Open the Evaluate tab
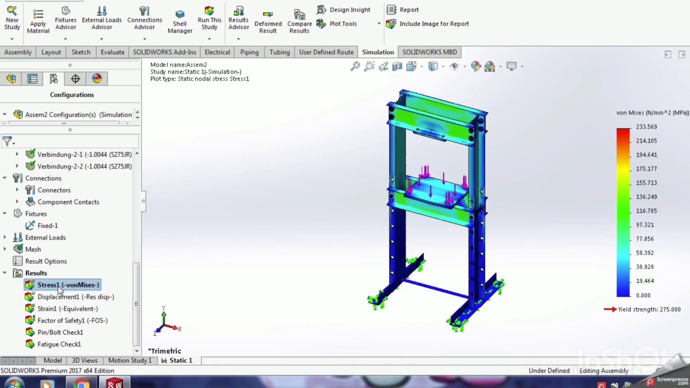The height and width of the screenshot is (388, 690). click(x=113, y=52)
